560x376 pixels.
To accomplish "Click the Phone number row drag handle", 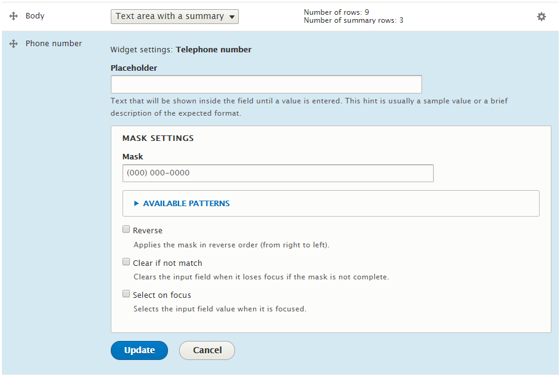I will click(x=14, y=44).
